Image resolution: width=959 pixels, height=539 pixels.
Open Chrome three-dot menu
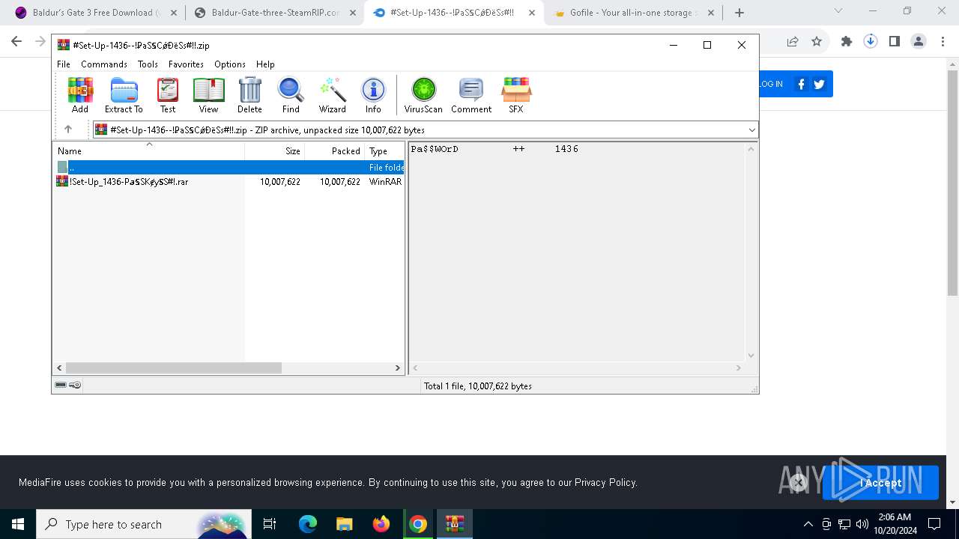click(x=943, y=42)
